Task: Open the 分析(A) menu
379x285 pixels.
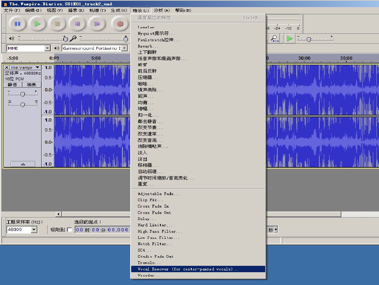Action: [162, 10]
